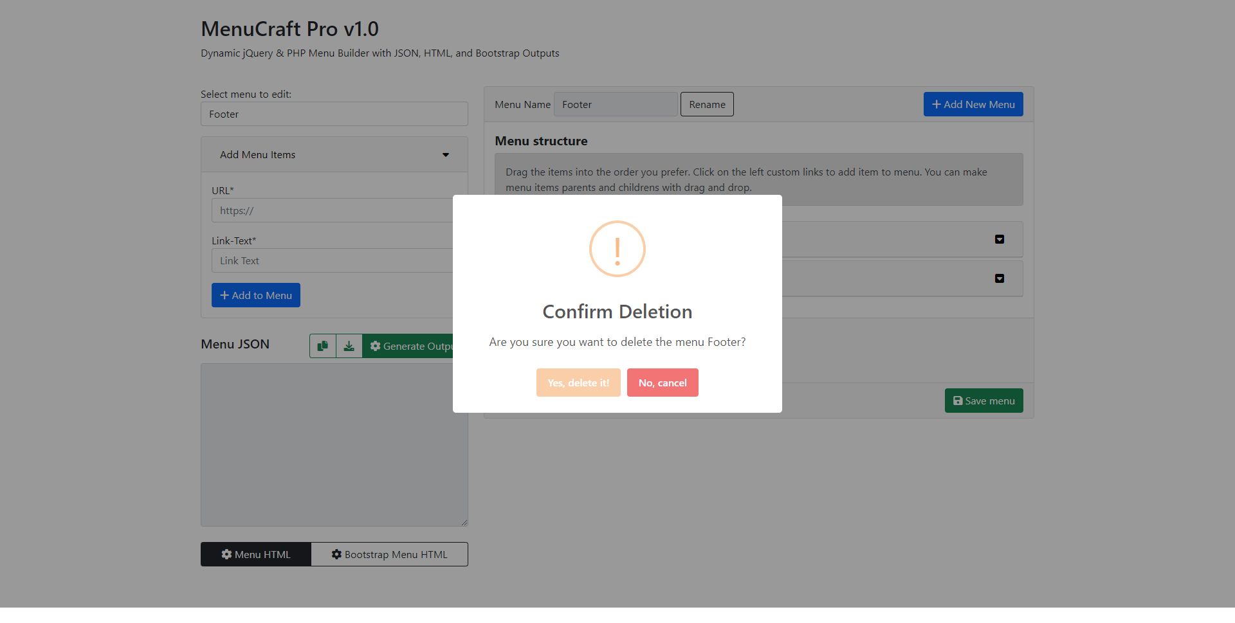Switch to Bootstrap Menu HTML tab
The height and width of the screenshot is (623, 1235).
[x=389, y=554]
